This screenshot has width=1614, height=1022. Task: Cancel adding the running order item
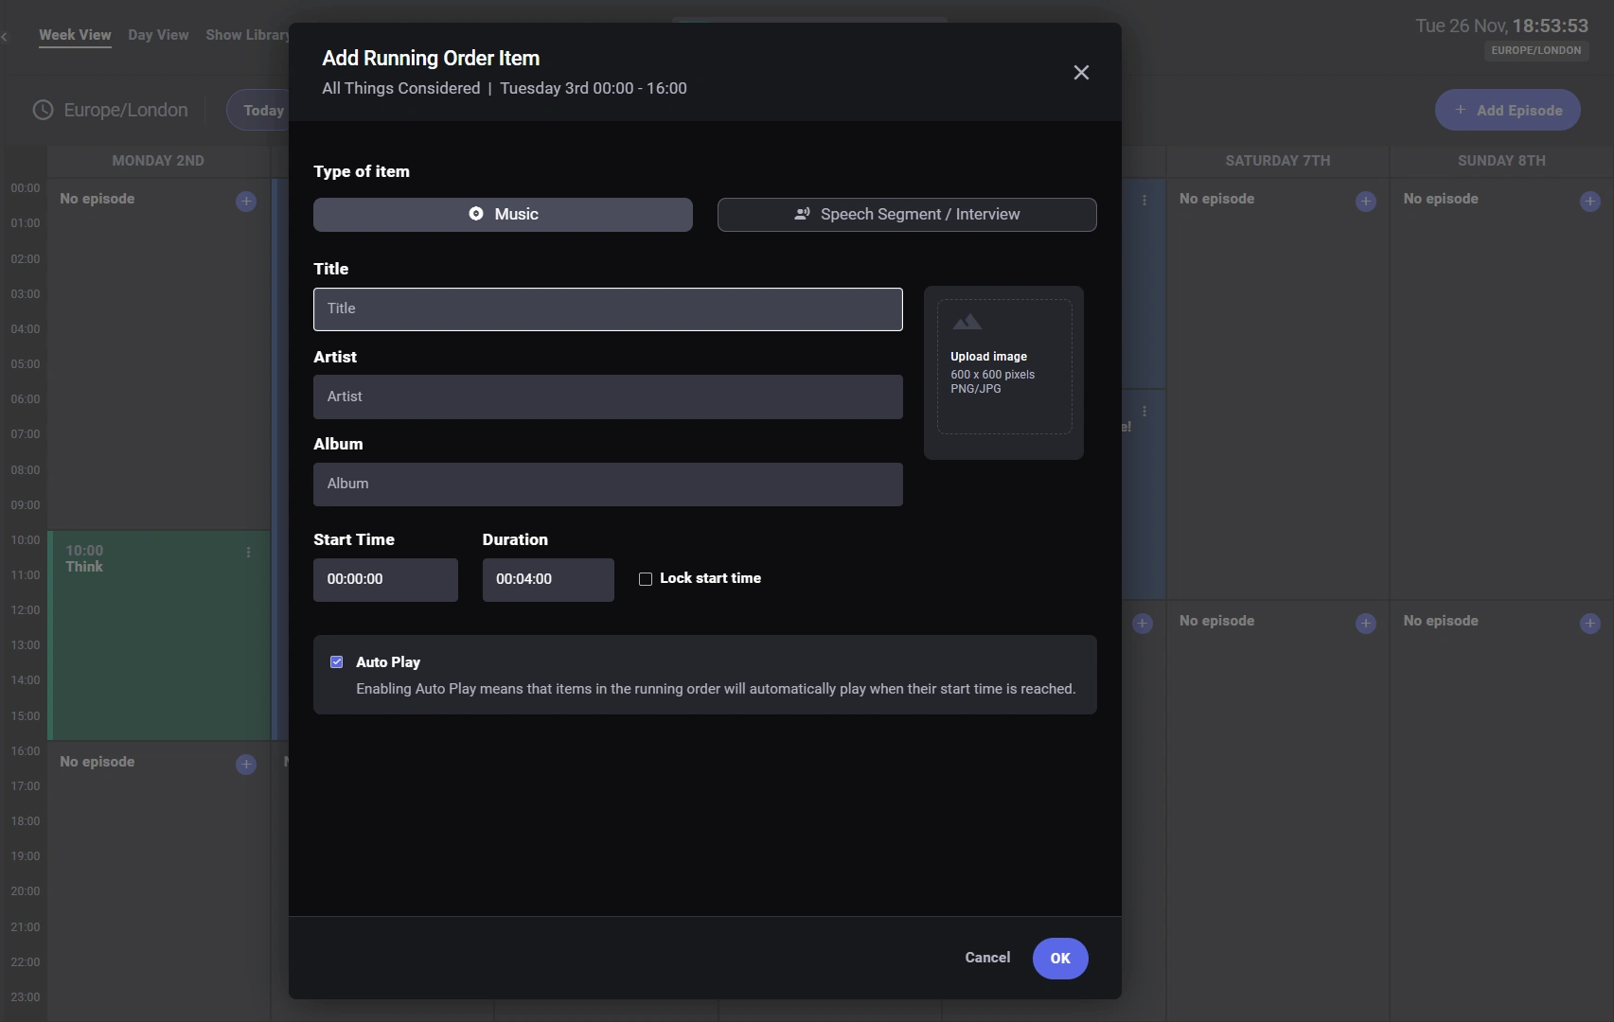pyautogui.click(x=987, y=958)
